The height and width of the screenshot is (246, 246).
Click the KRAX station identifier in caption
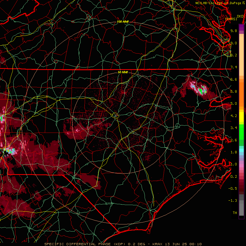pyautogui.click(x=158, y=244)
